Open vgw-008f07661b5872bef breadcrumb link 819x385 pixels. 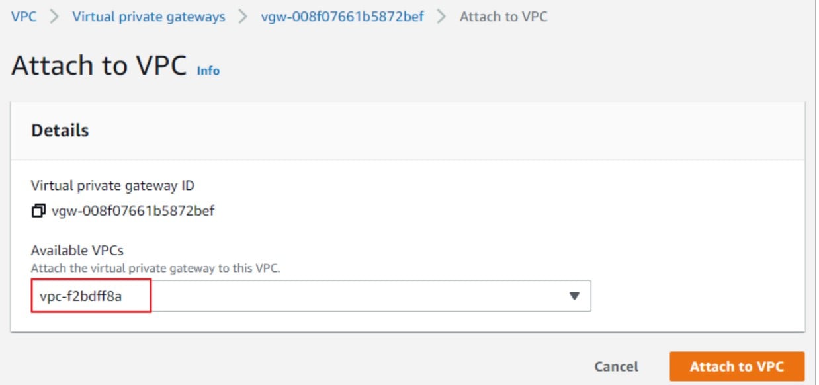tap(343, 17)
